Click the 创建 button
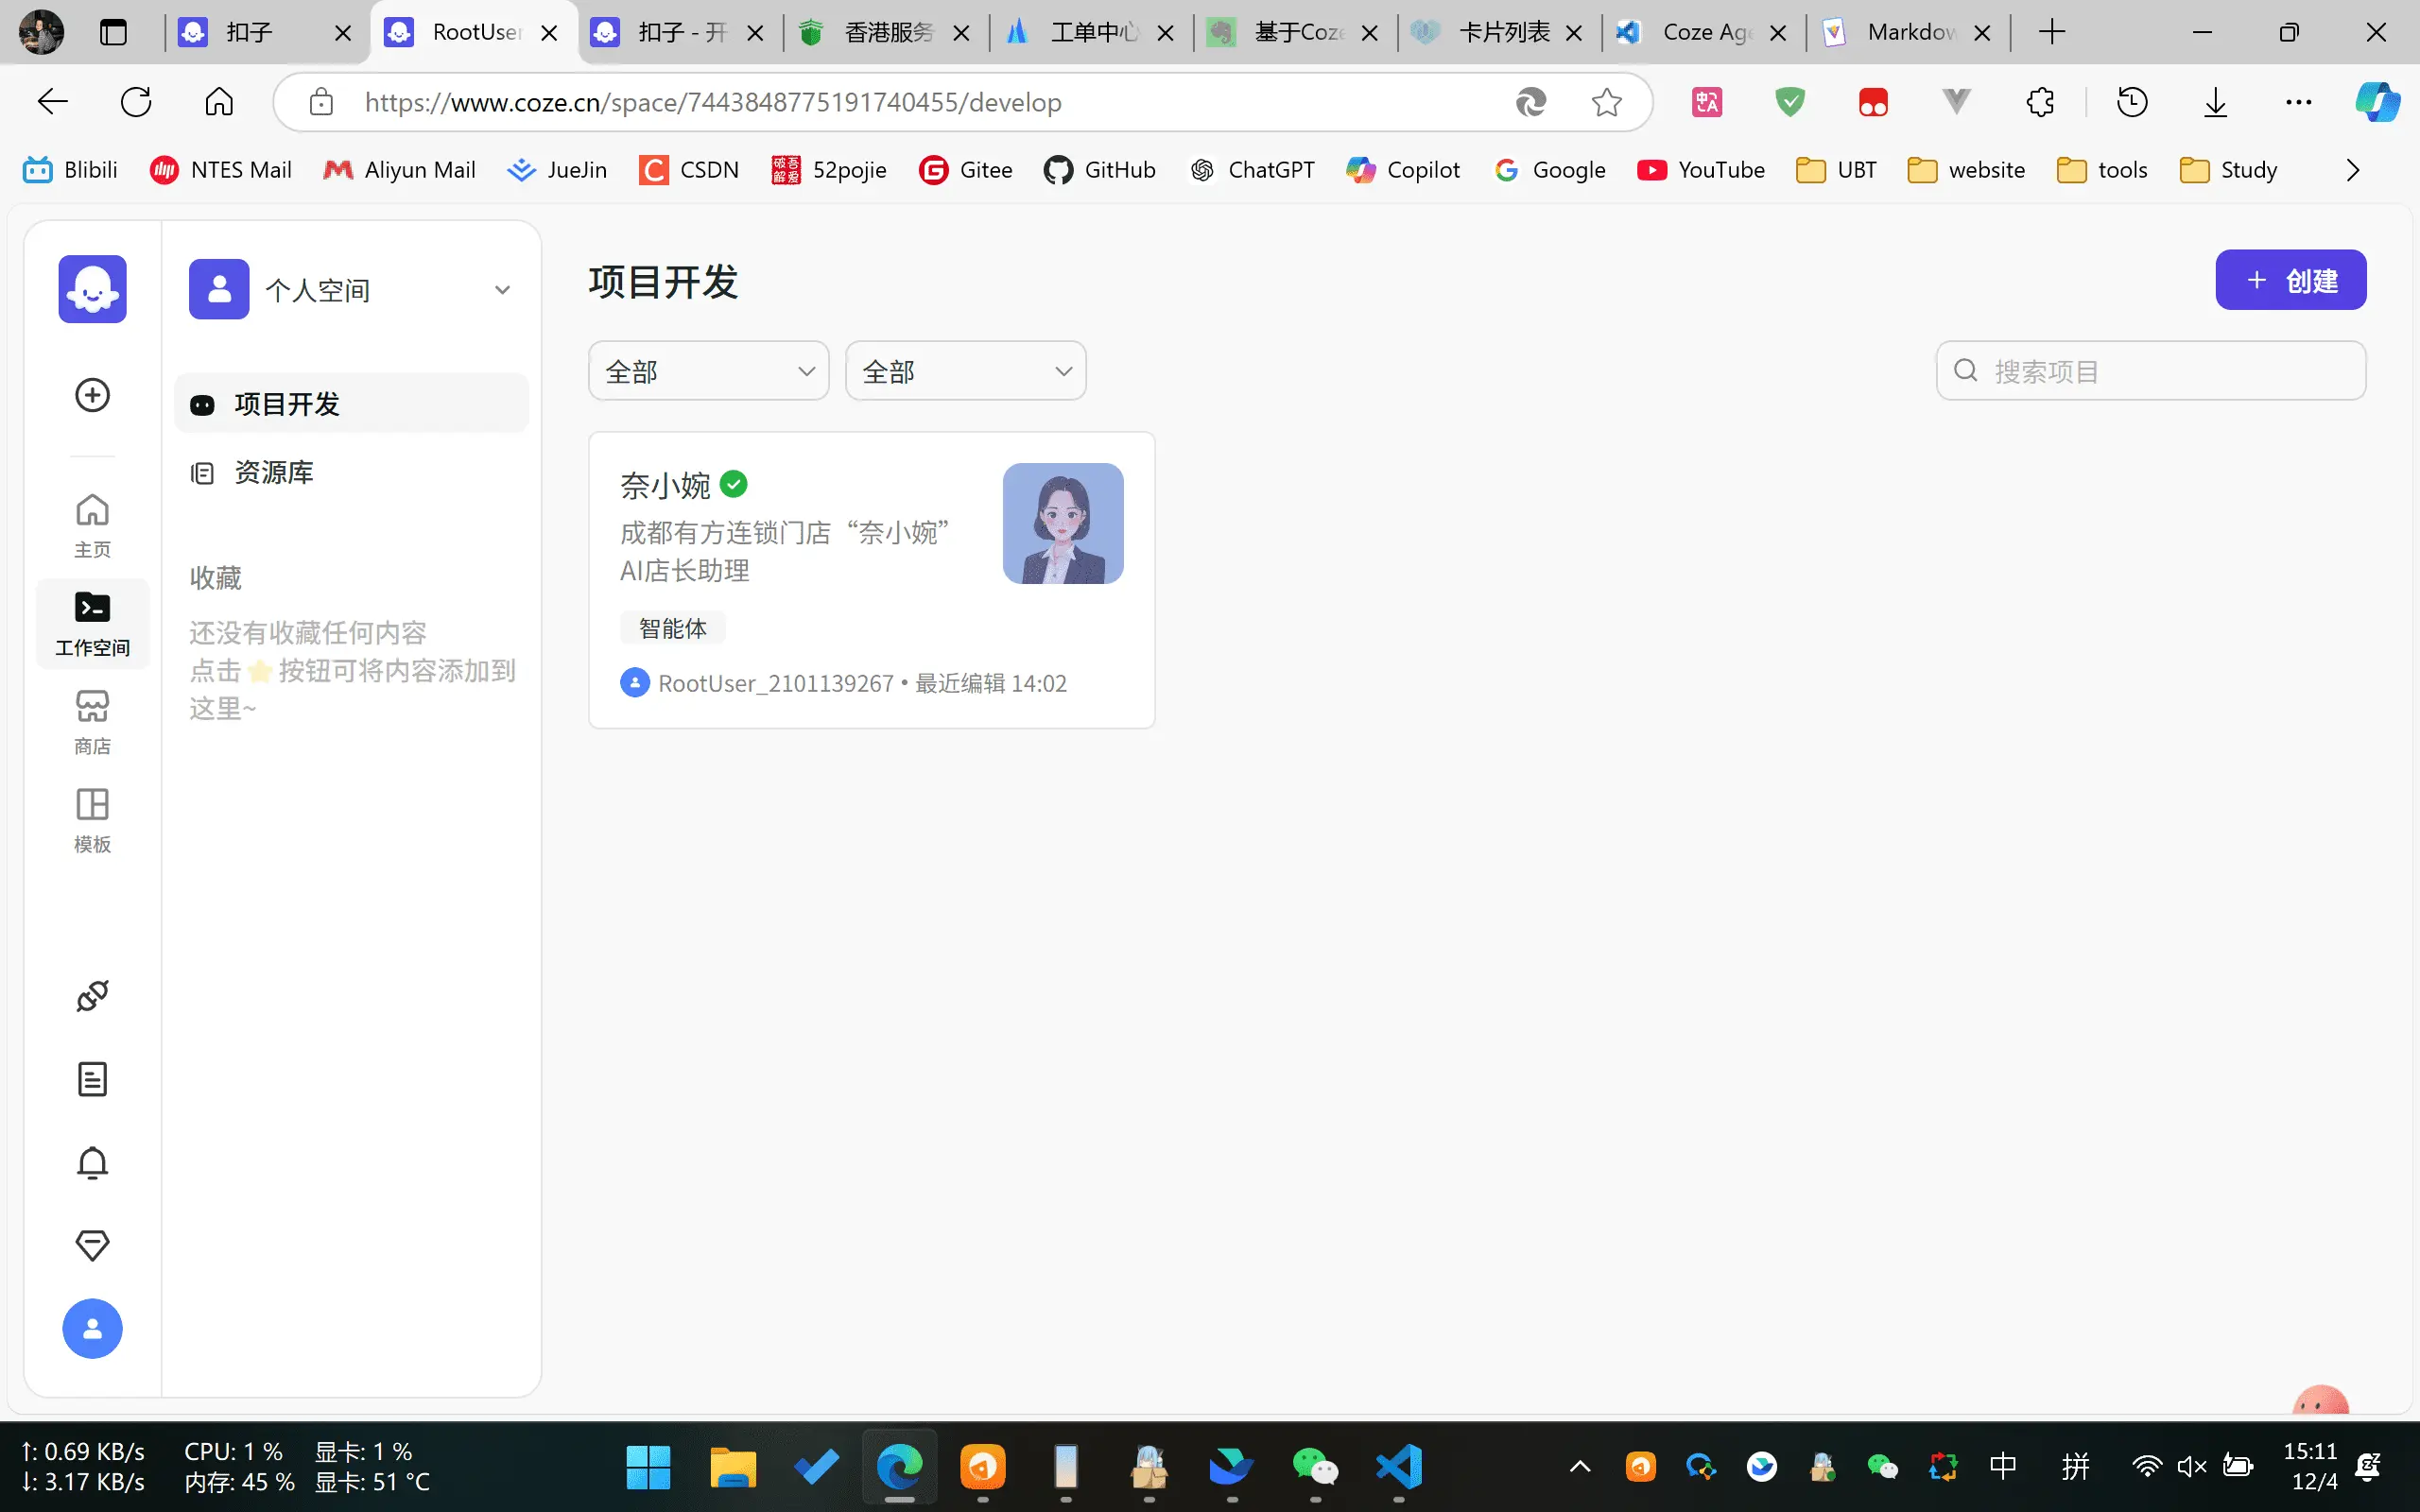 pos(2291,280)
